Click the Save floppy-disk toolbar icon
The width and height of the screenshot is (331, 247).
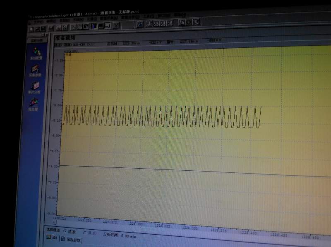(x=43, y=28)
